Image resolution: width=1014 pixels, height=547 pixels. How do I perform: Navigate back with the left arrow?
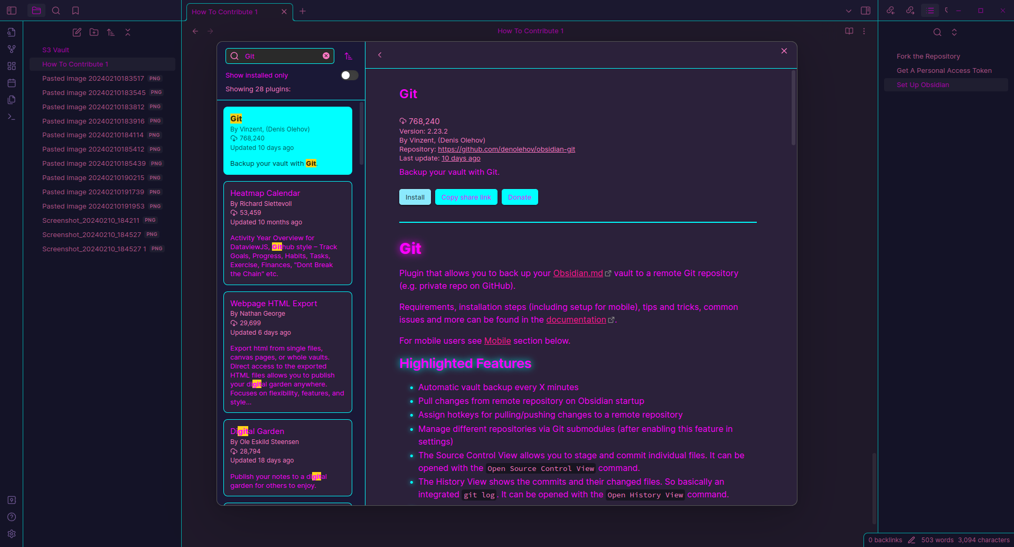click(x=195, y=31)
